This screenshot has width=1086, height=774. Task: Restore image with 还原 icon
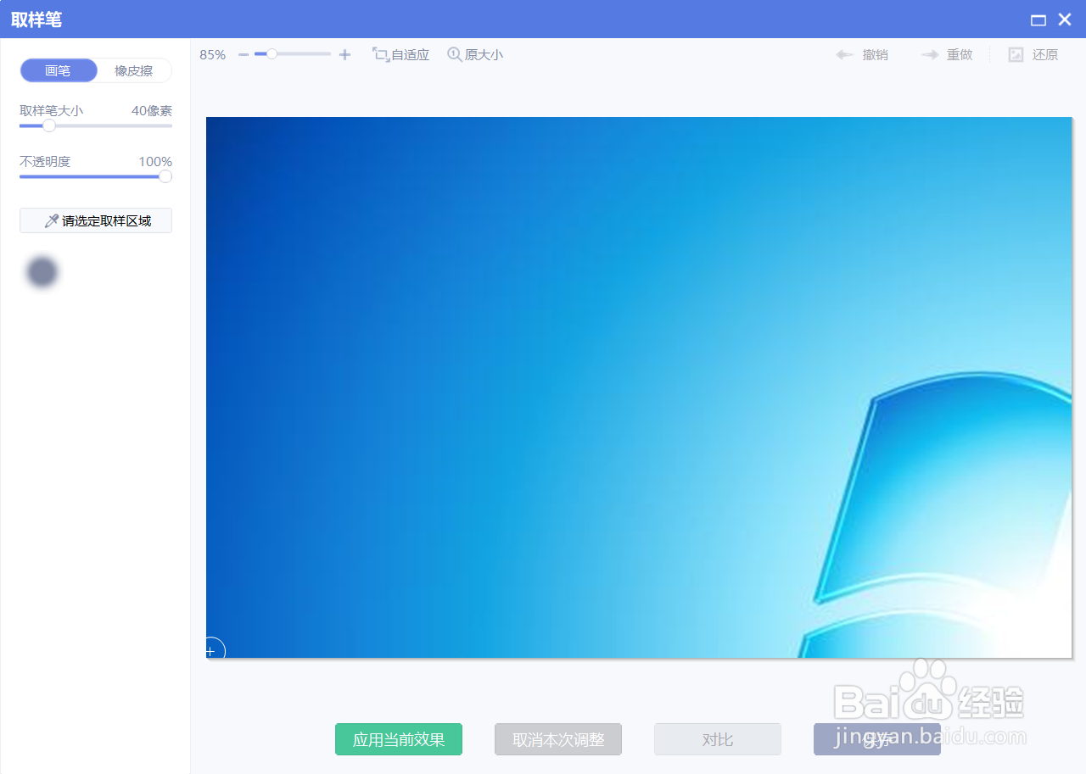point(1033,54)
